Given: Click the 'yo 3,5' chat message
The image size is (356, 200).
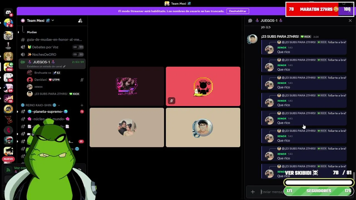Looking at the screenshot, I should click(x=266, y=27).
